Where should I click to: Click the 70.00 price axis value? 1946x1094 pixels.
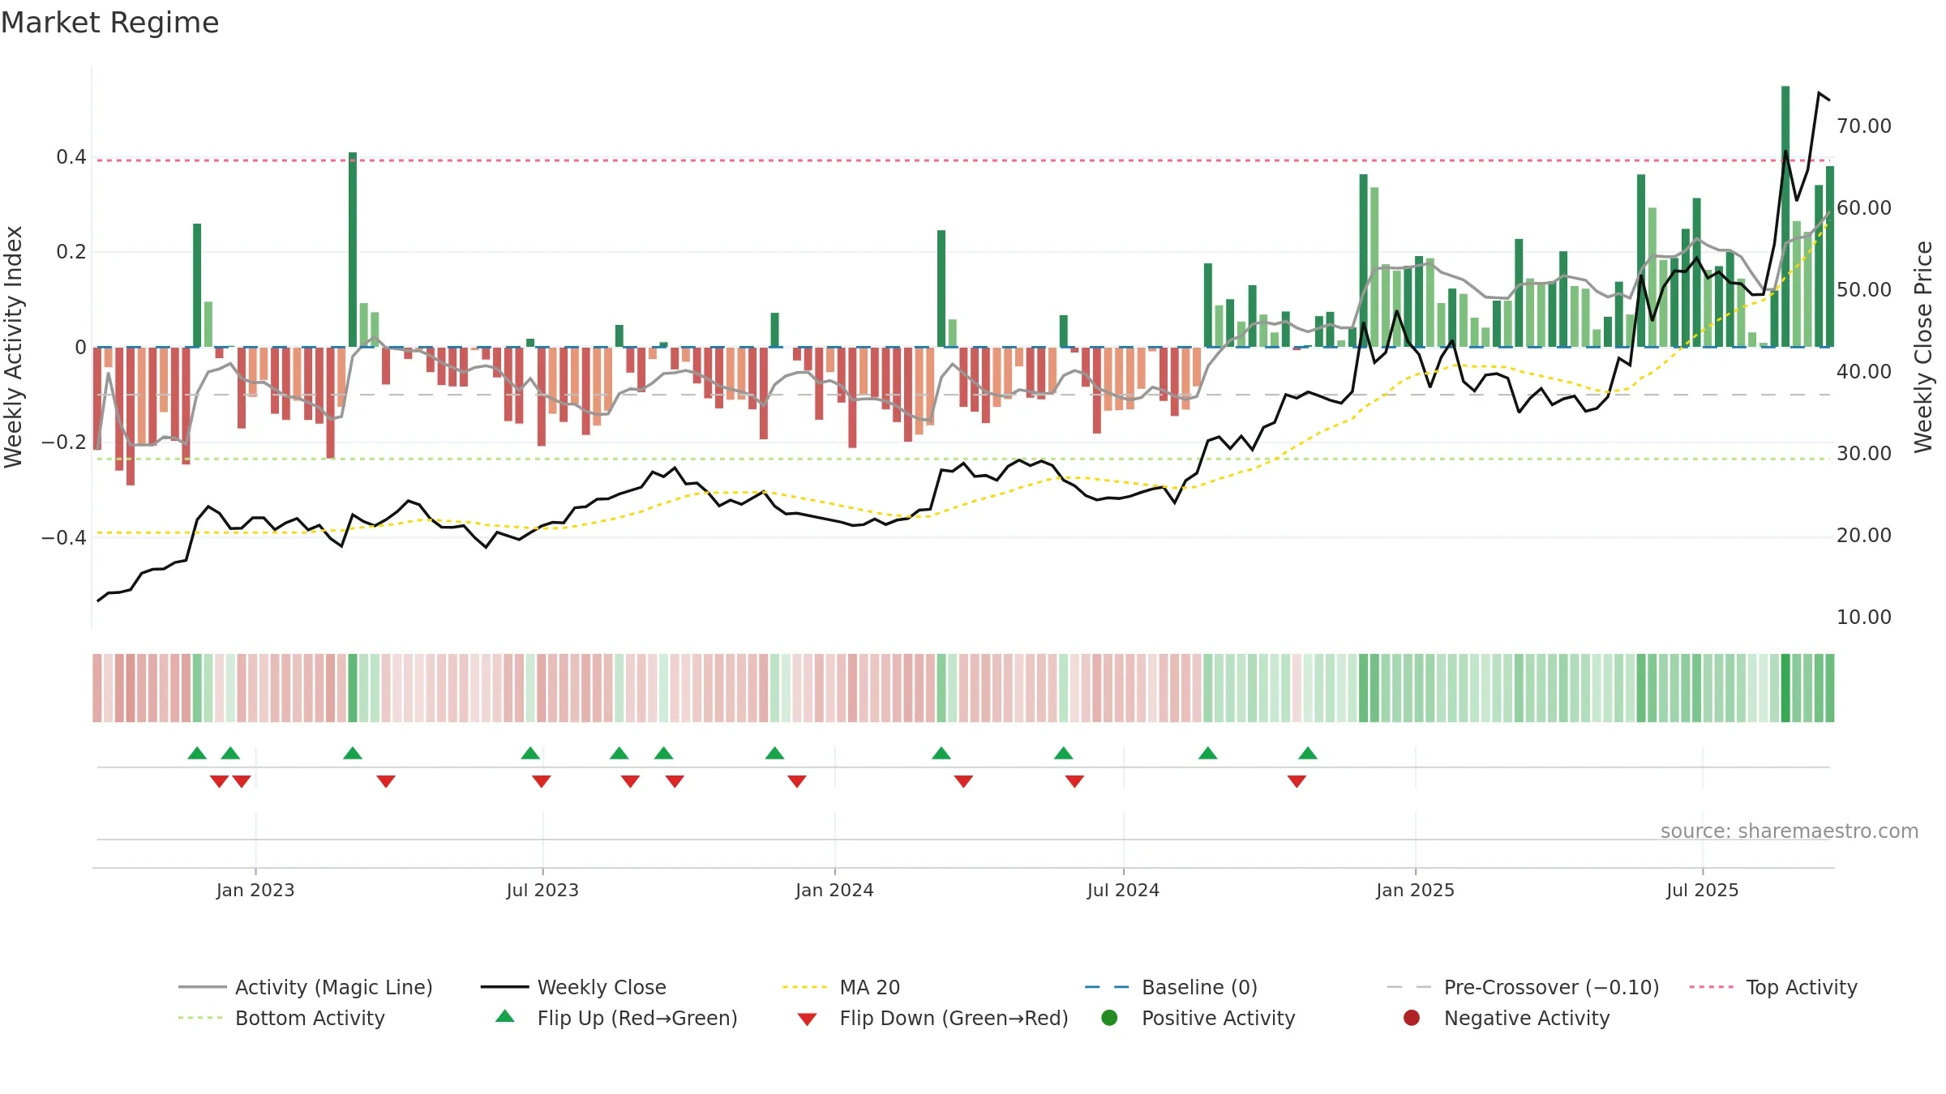pos(1864,126)
